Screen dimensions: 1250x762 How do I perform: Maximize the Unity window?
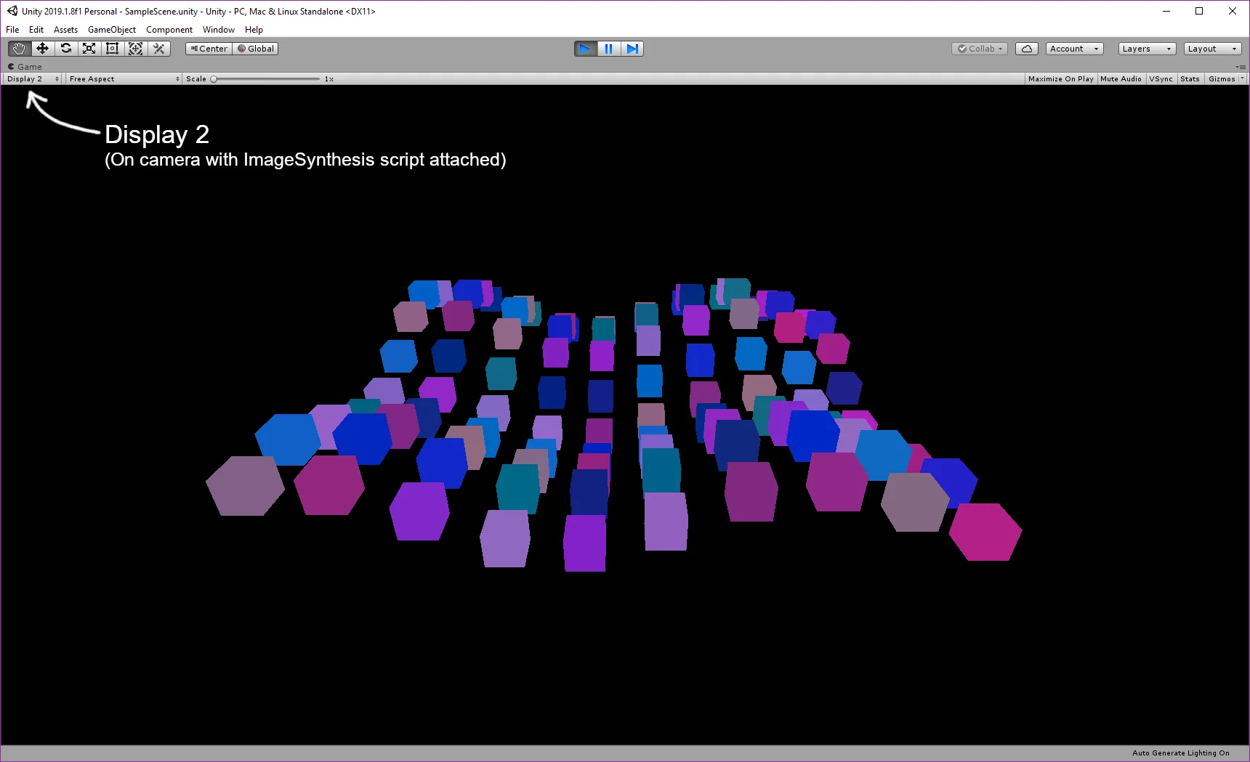coord(1199,11)
